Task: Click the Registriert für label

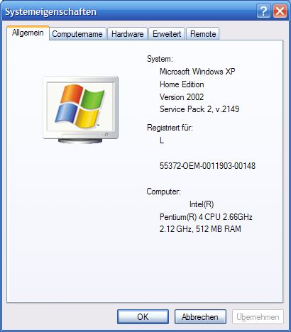Action: pos(170,128)
